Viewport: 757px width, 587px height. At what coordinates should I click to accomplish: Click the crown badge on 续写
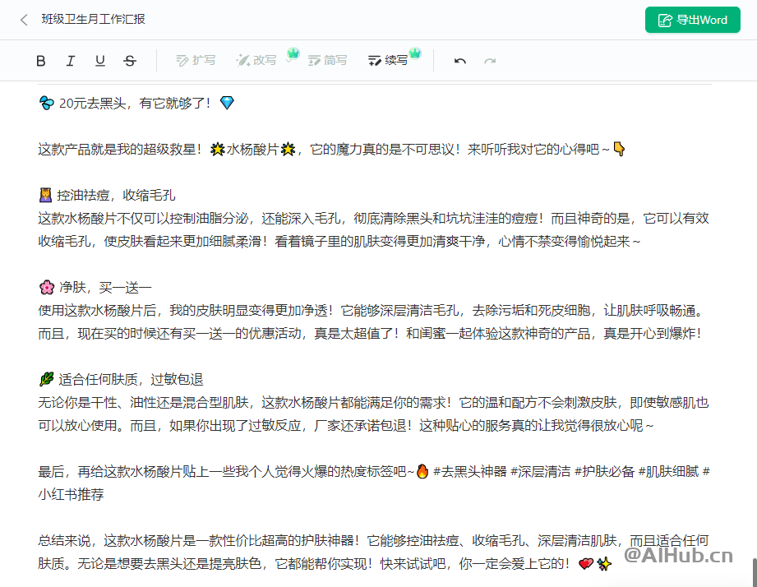415,53
